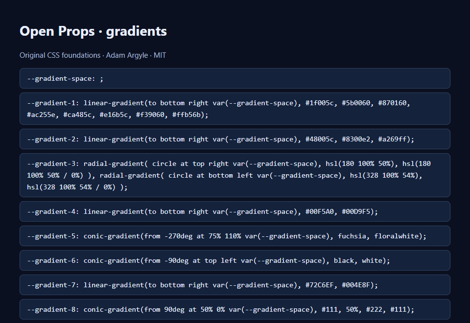Screen dimensions: 470x323
Task: Select the --gradient-space code block
Action: point(235,78)
